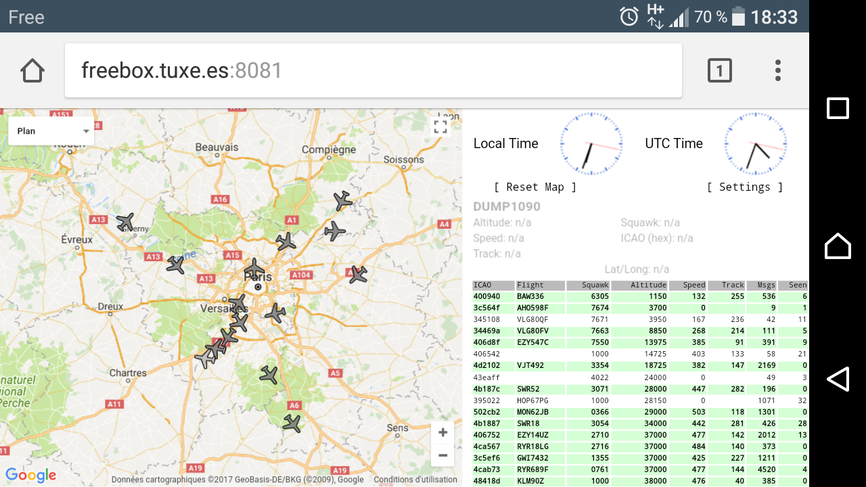Select the aircraft north of Paris near A1
The height and width of the screenshot is (487, 866).
(286, 241)
